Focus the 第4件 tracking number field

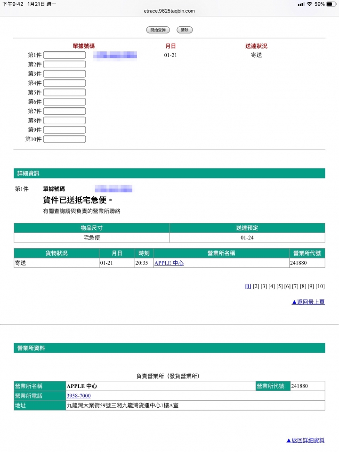[x=65, y=83]
